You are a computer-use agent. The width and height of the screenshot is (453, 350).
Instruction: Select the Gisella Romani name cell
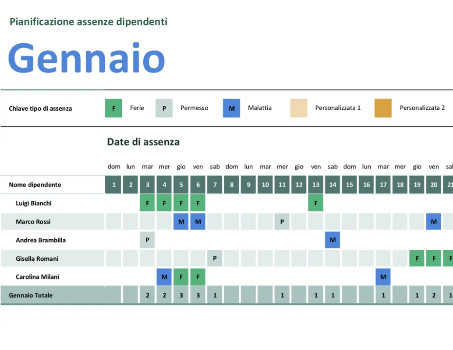[x=52, y=259]
